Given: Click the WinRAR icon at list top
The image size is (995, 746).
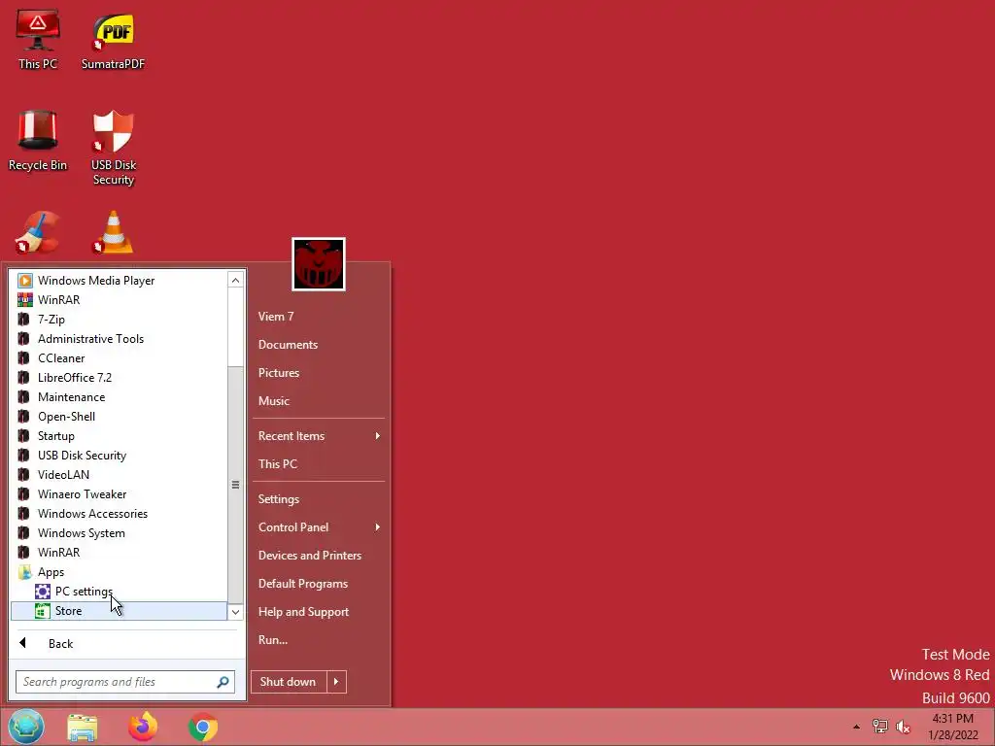Looking at the screenshot, I should coord(24,299).
